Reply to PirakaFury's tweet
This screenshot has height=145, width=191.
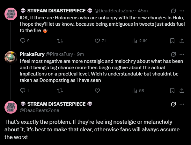[24, 90]
